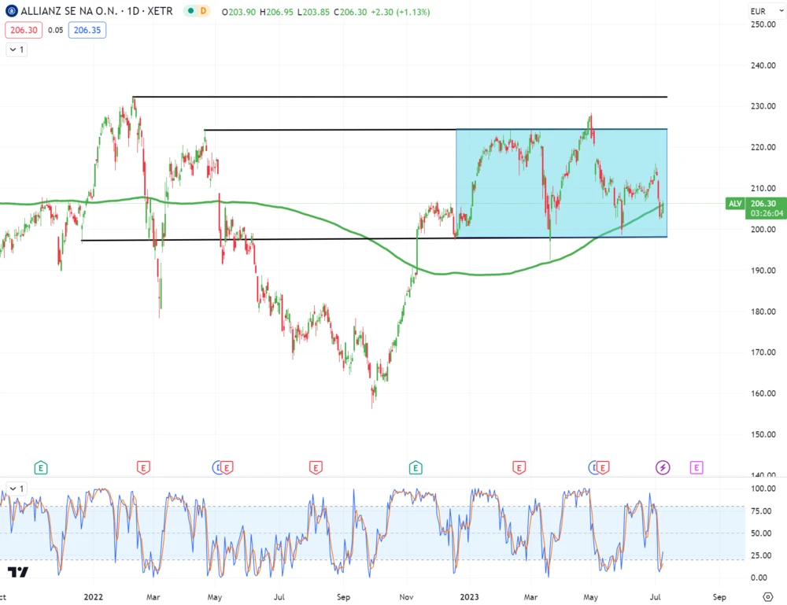Click the Sep label at right end of time axis
This screenshot has height=605, width=787.
[719, 597]
